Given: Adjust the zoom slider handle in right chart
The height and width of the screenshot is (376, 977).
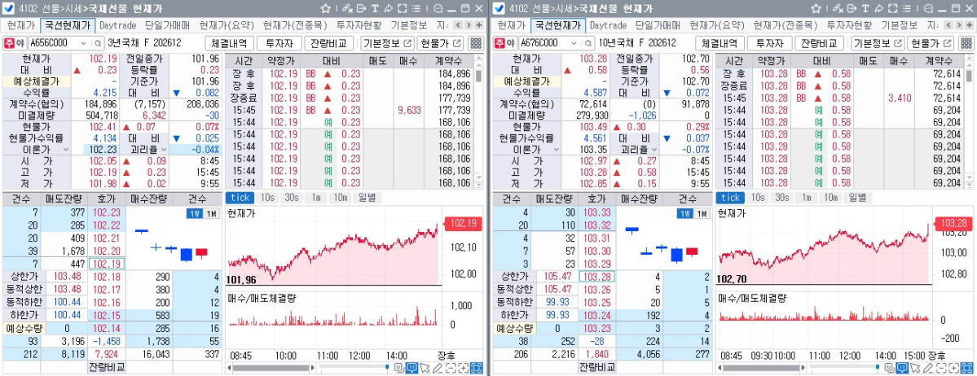Looking at the screenshot, I should tap(878, 368).
